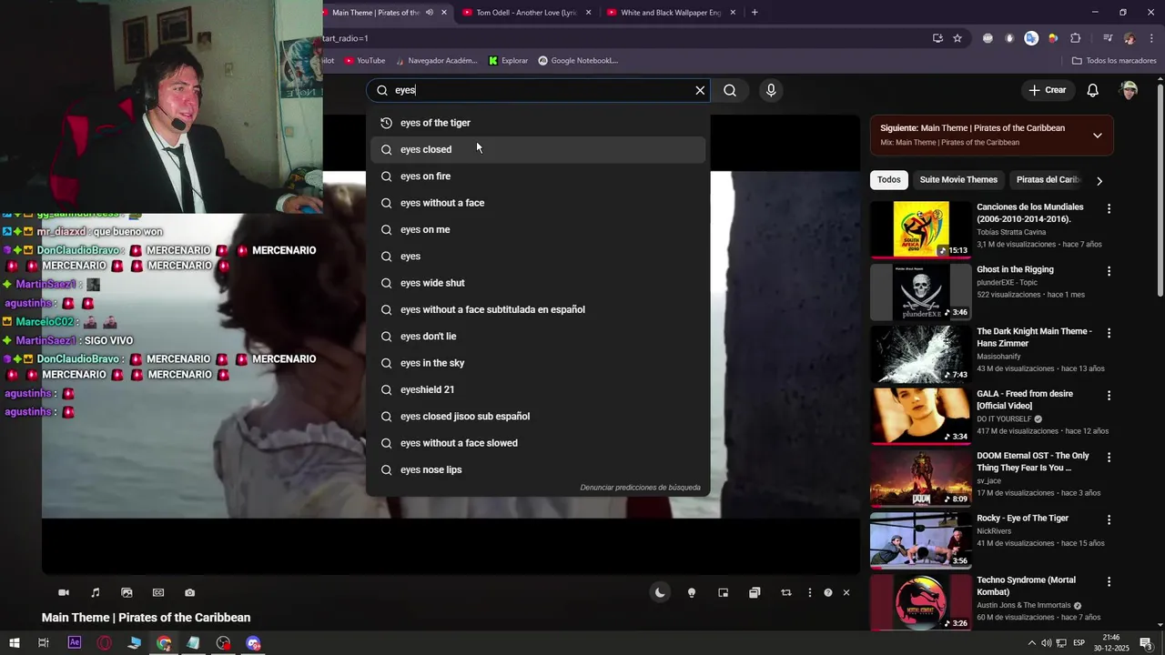Open options for Ghost in the Rigging
1165x655 pixels.
click(1109, 271)
